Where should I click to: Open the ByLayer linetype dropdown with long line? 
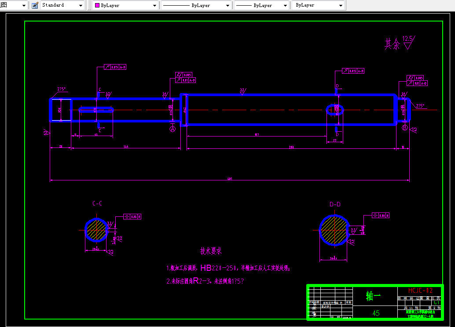196,5
